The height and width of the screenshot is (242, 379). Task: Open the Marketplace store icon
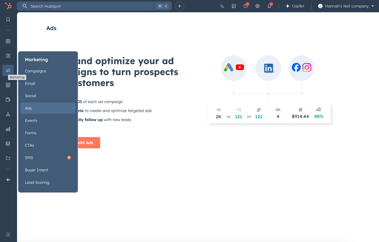click(234, 6)
